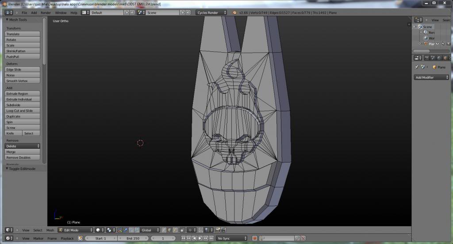Open the Add Modifier dropdown

pos(432,77)
